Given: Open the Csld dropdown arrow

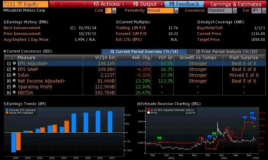Looking at the screenshot, I should pyautogui.click(x=114, y=11).
